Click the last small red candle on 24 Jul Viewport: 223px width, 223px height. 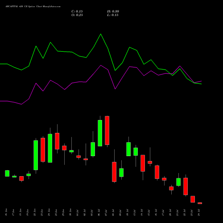click(x=200, y=203)
